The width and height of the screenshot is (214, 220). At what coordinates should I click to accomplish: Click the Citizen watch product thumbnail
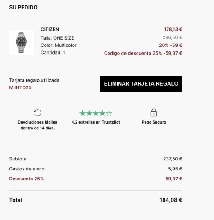tap(22, 43)
